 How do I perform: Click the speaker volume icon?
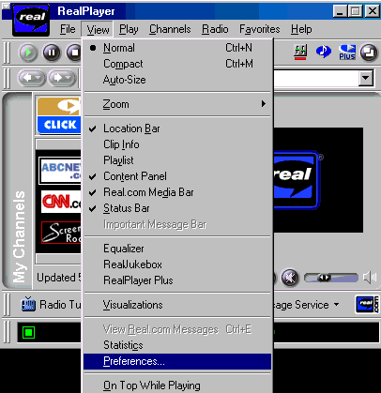point(370,278)
